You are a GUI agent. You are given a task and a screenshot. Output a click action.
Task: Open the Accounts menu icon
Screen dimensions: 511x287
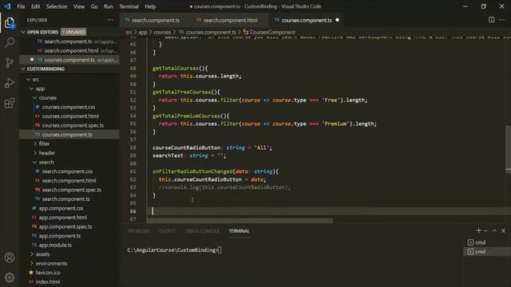point(10,258)
